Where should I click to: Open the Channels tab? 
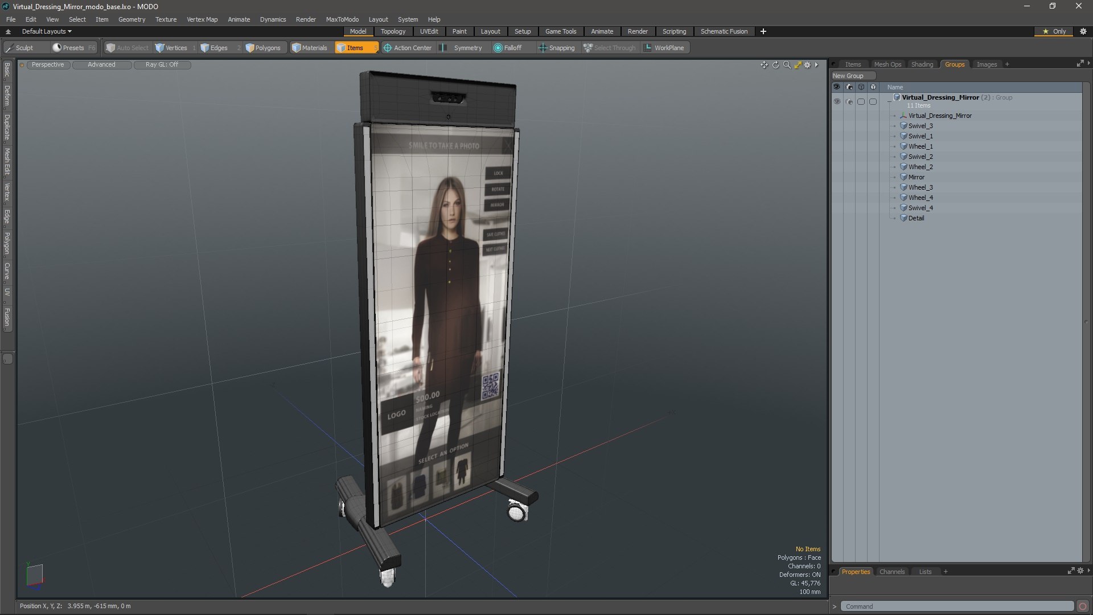click(x=891, y=572)
